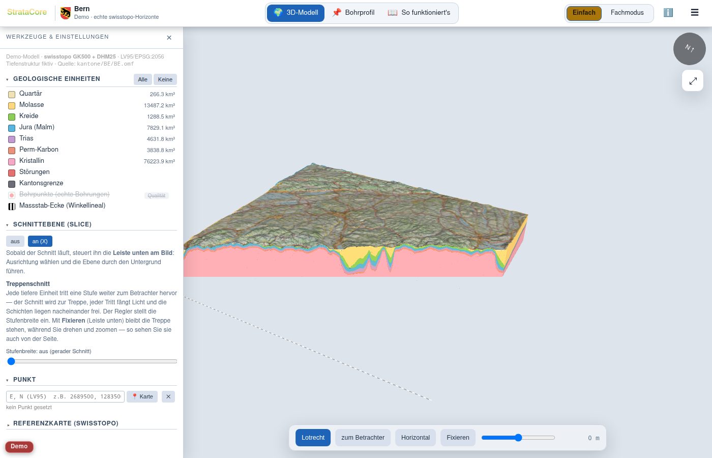Click the Bern canton coat of arms
This screenshot has height=458, width=712.
tap(66, 13)
